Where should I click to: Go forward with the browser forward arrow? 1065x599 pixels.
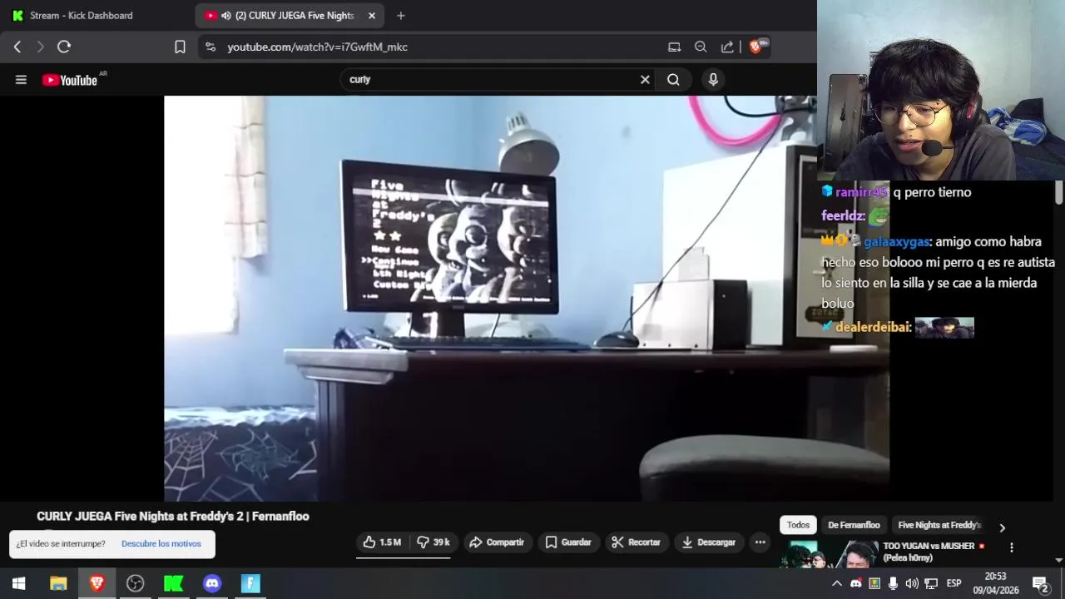[x=40, y=47]
